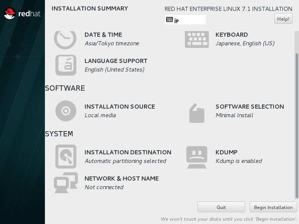The image size is (299, 224).
Task: Click 'We won't touch your disks' note
Action: pyautogui.click(x=229, y=219)
